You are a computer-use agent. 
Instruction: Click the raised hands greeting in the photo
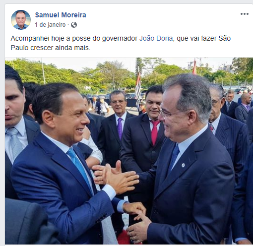tap(116, 178)
